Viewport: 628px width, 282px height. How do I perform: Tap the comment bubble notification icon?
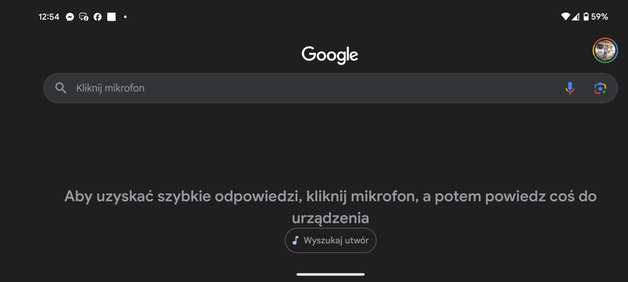[x=84, y=16]
